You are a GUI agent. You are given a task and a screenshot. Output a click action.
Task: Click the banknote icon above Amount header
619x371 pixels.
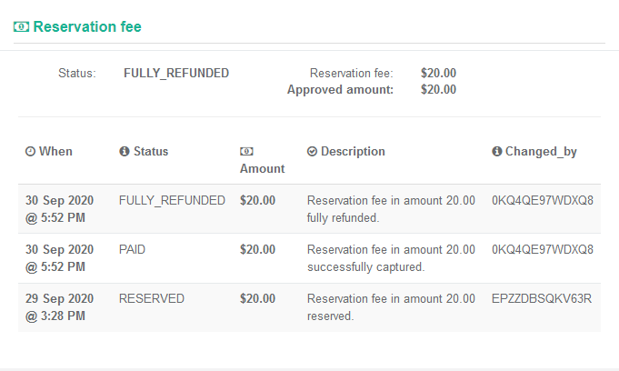pos(246,151)
